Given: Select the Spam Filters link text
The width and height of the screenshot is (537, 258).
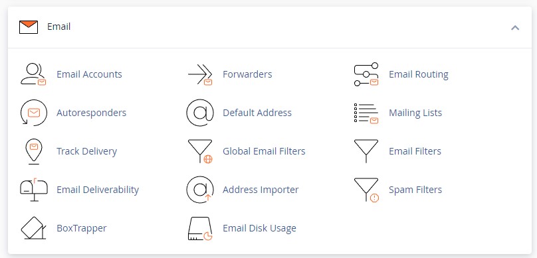Looking at the screenshot, I should point(415,190).
